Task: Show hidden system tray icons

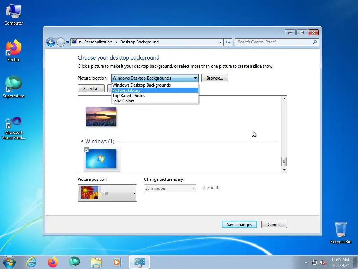Action: [306, 262]
